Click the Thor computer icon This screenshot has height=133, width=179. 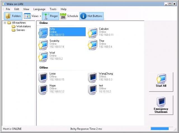click(92, 45)
